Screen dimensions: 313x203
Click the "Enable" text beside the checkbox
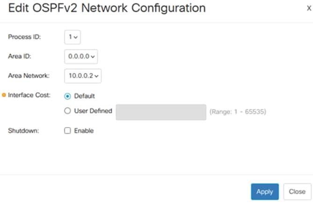(x=84, y=131)
